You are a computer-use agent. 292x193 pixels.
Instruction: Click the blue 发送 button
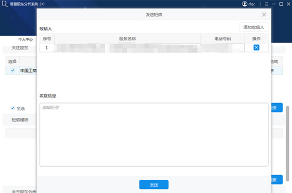pos(154,185)
